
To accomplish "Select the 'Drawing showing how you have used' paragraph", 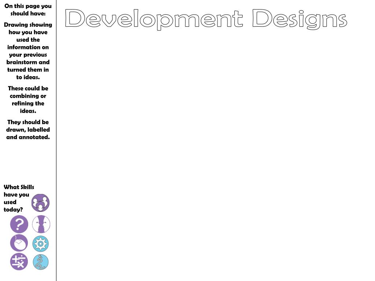I will click(28, 51).
